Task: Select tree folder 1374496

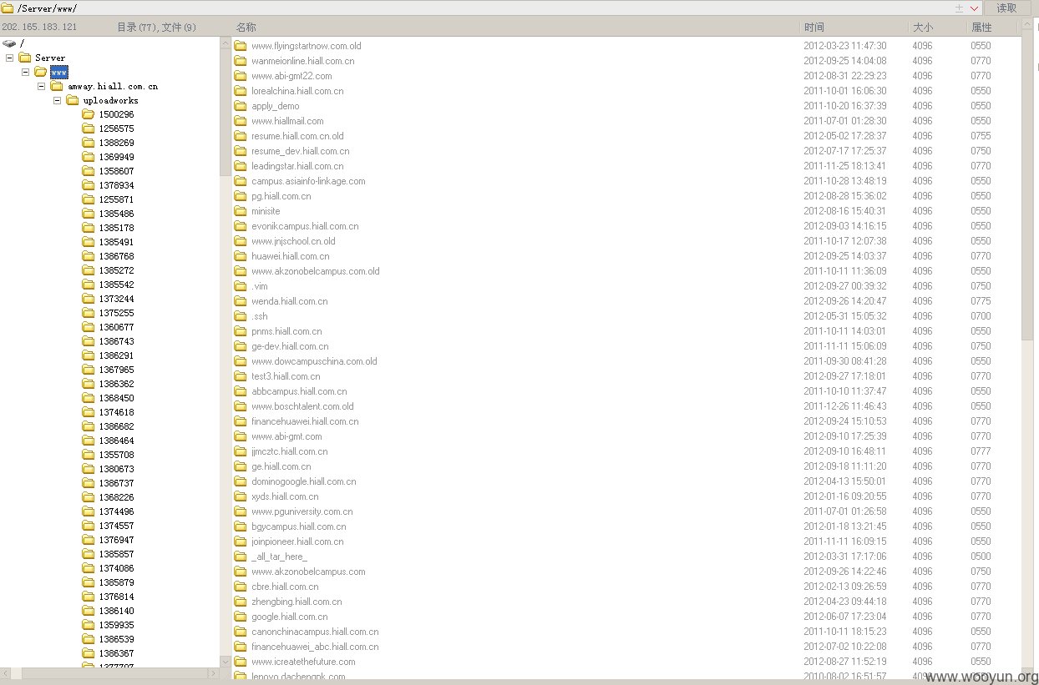Action: (x=116, y=511)
